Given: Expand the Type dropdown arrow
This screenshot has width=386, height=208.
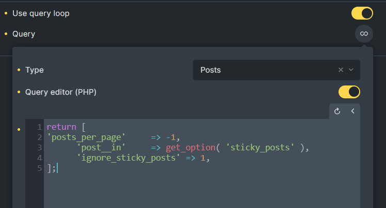Looking at the screenshot, I should click(351, 70).
